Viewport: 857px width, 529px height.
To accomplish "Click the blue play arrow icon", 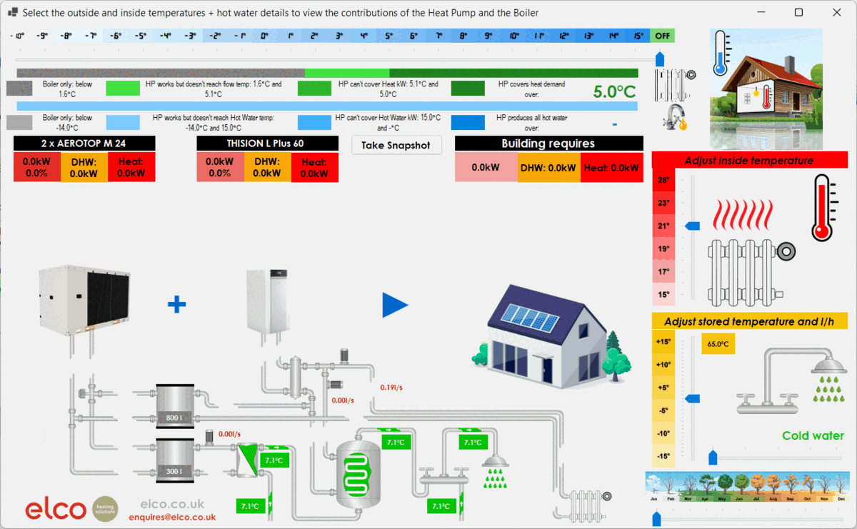I will coord(395,305).
